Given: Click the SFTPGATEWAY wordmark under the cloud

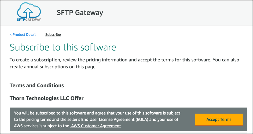Looking at the screenshot, I should click(x=29, y=19).
